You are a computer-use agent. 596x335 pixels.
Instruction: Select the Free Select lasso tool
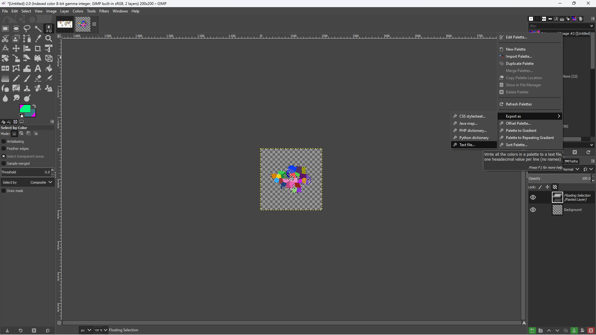coord(27,29)
